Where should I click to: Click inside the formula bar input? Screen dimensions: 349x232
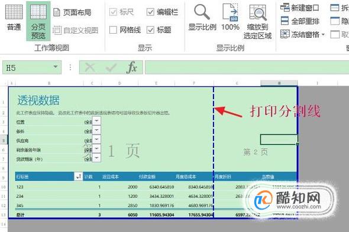click(247, 67)
